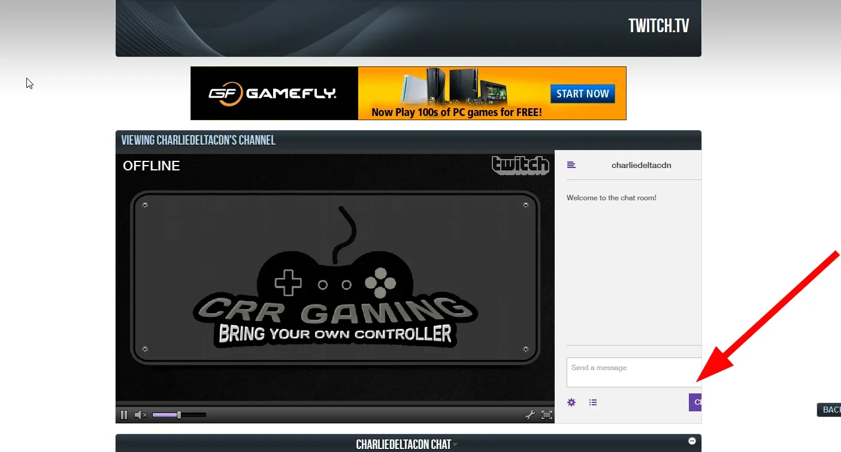Click the Welcome to the chat room message
Viewport: 841px width, 452px height.
(611, 198)
